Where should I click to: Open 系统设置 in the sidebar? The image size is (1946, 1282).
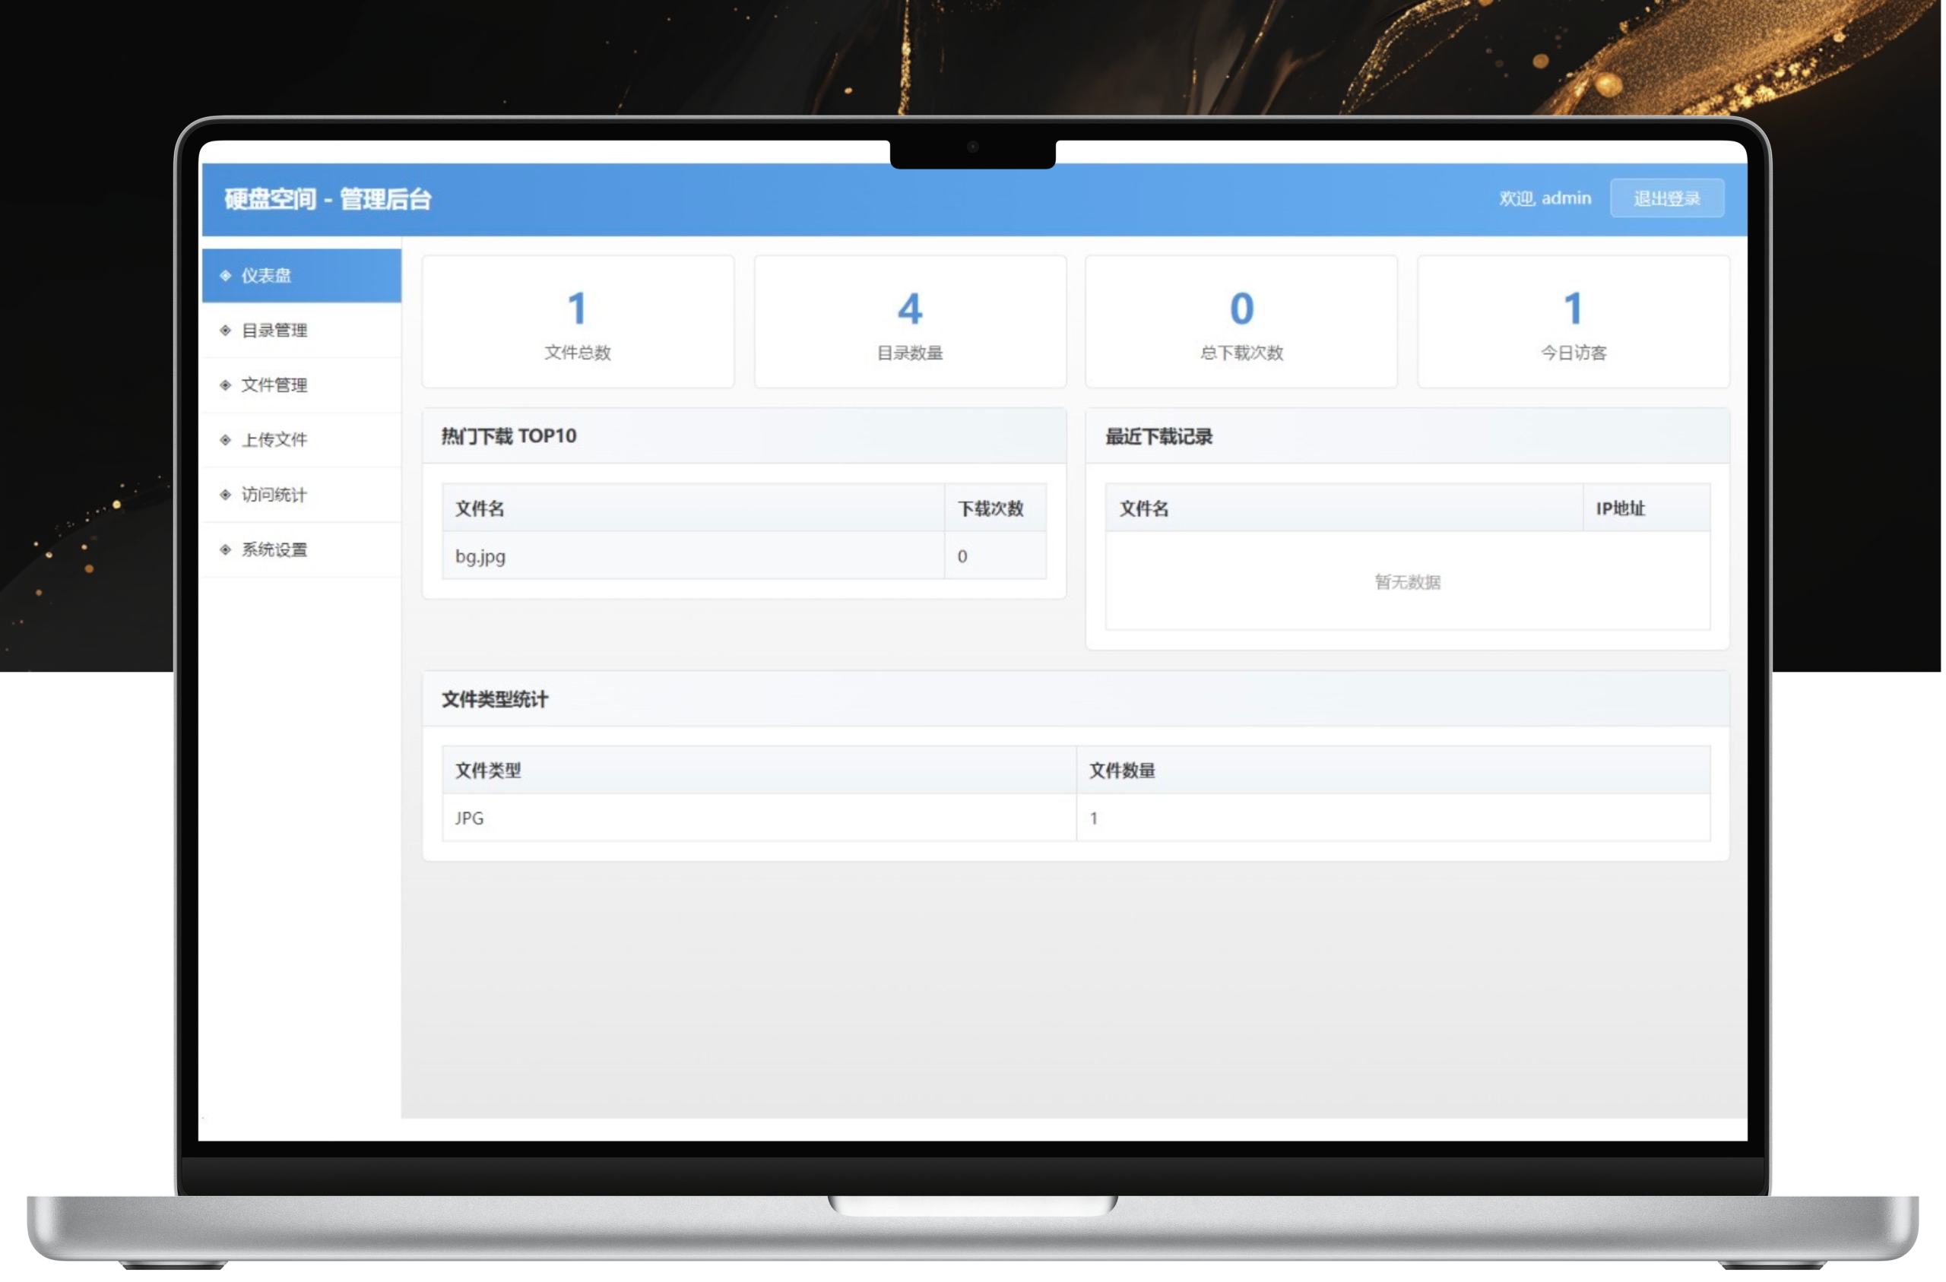pos(274,549)
